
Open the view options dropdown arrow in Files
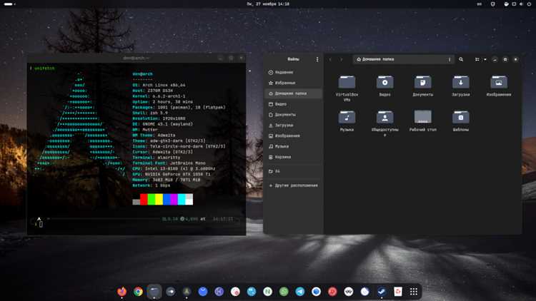point(485,59)
